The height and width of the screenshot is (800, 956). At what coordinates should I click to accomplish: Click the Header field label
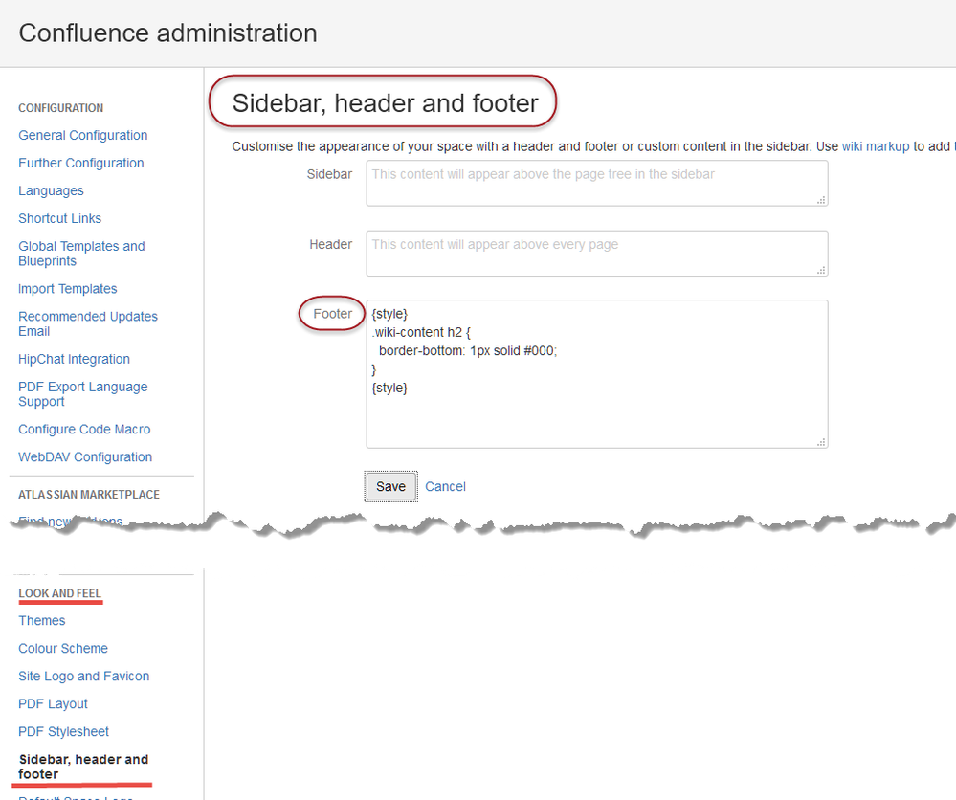[330, 245]
